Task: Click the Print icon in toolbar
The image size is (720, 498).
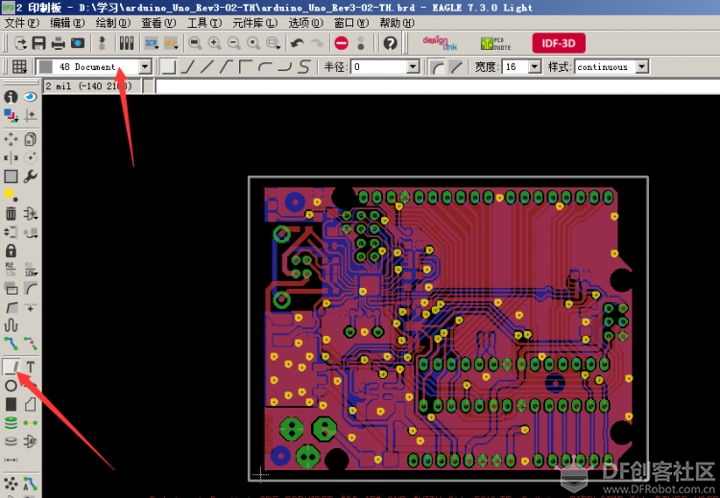Action: (59, 43)
